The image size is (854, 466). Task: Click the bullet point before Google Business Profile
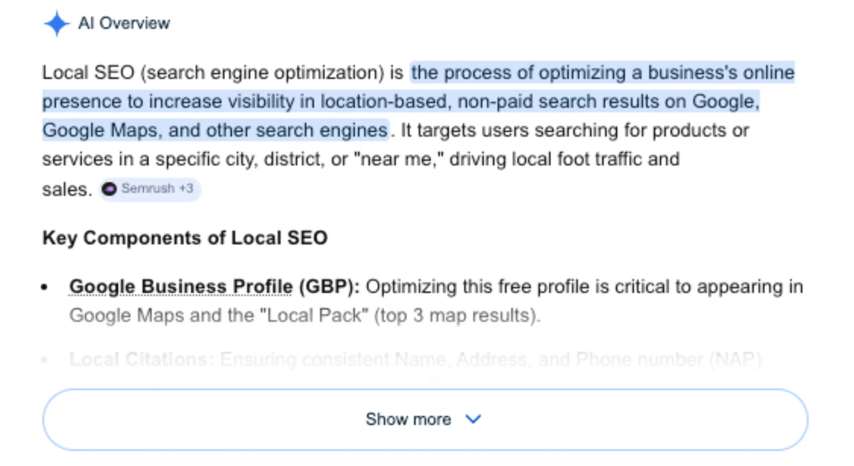pyautogui.click(x=45, y=287)
